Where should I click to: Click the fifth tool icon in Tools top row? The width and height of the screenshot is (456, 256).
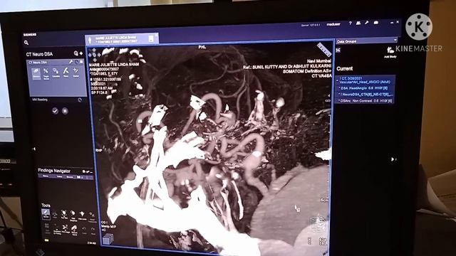83,215
